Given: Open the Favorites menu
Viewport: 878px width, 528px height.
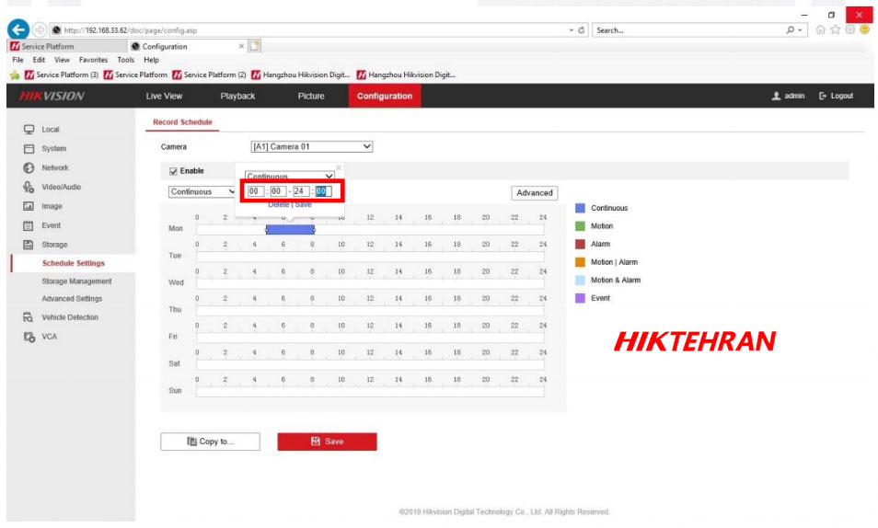Looking at the screenshot, I should click(93, 60).
